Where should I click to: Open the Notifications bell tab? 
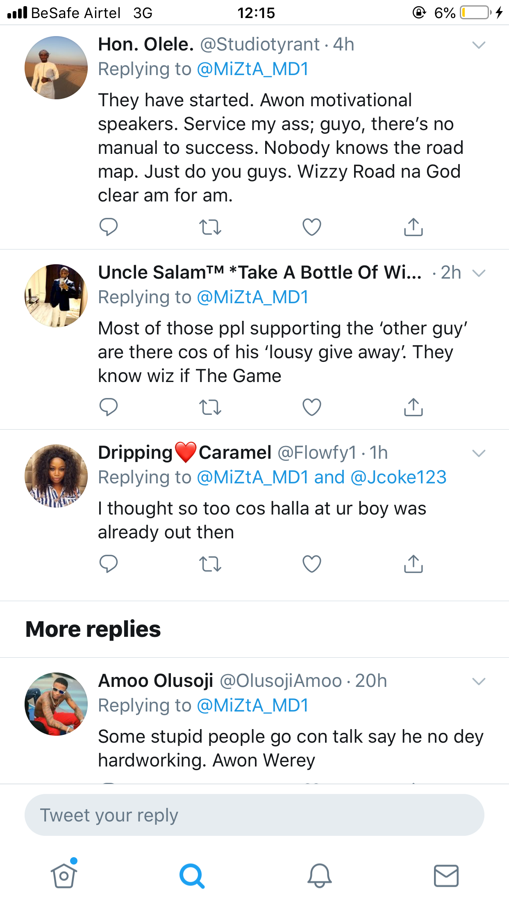pyautogui.click(x=319, y=876)
